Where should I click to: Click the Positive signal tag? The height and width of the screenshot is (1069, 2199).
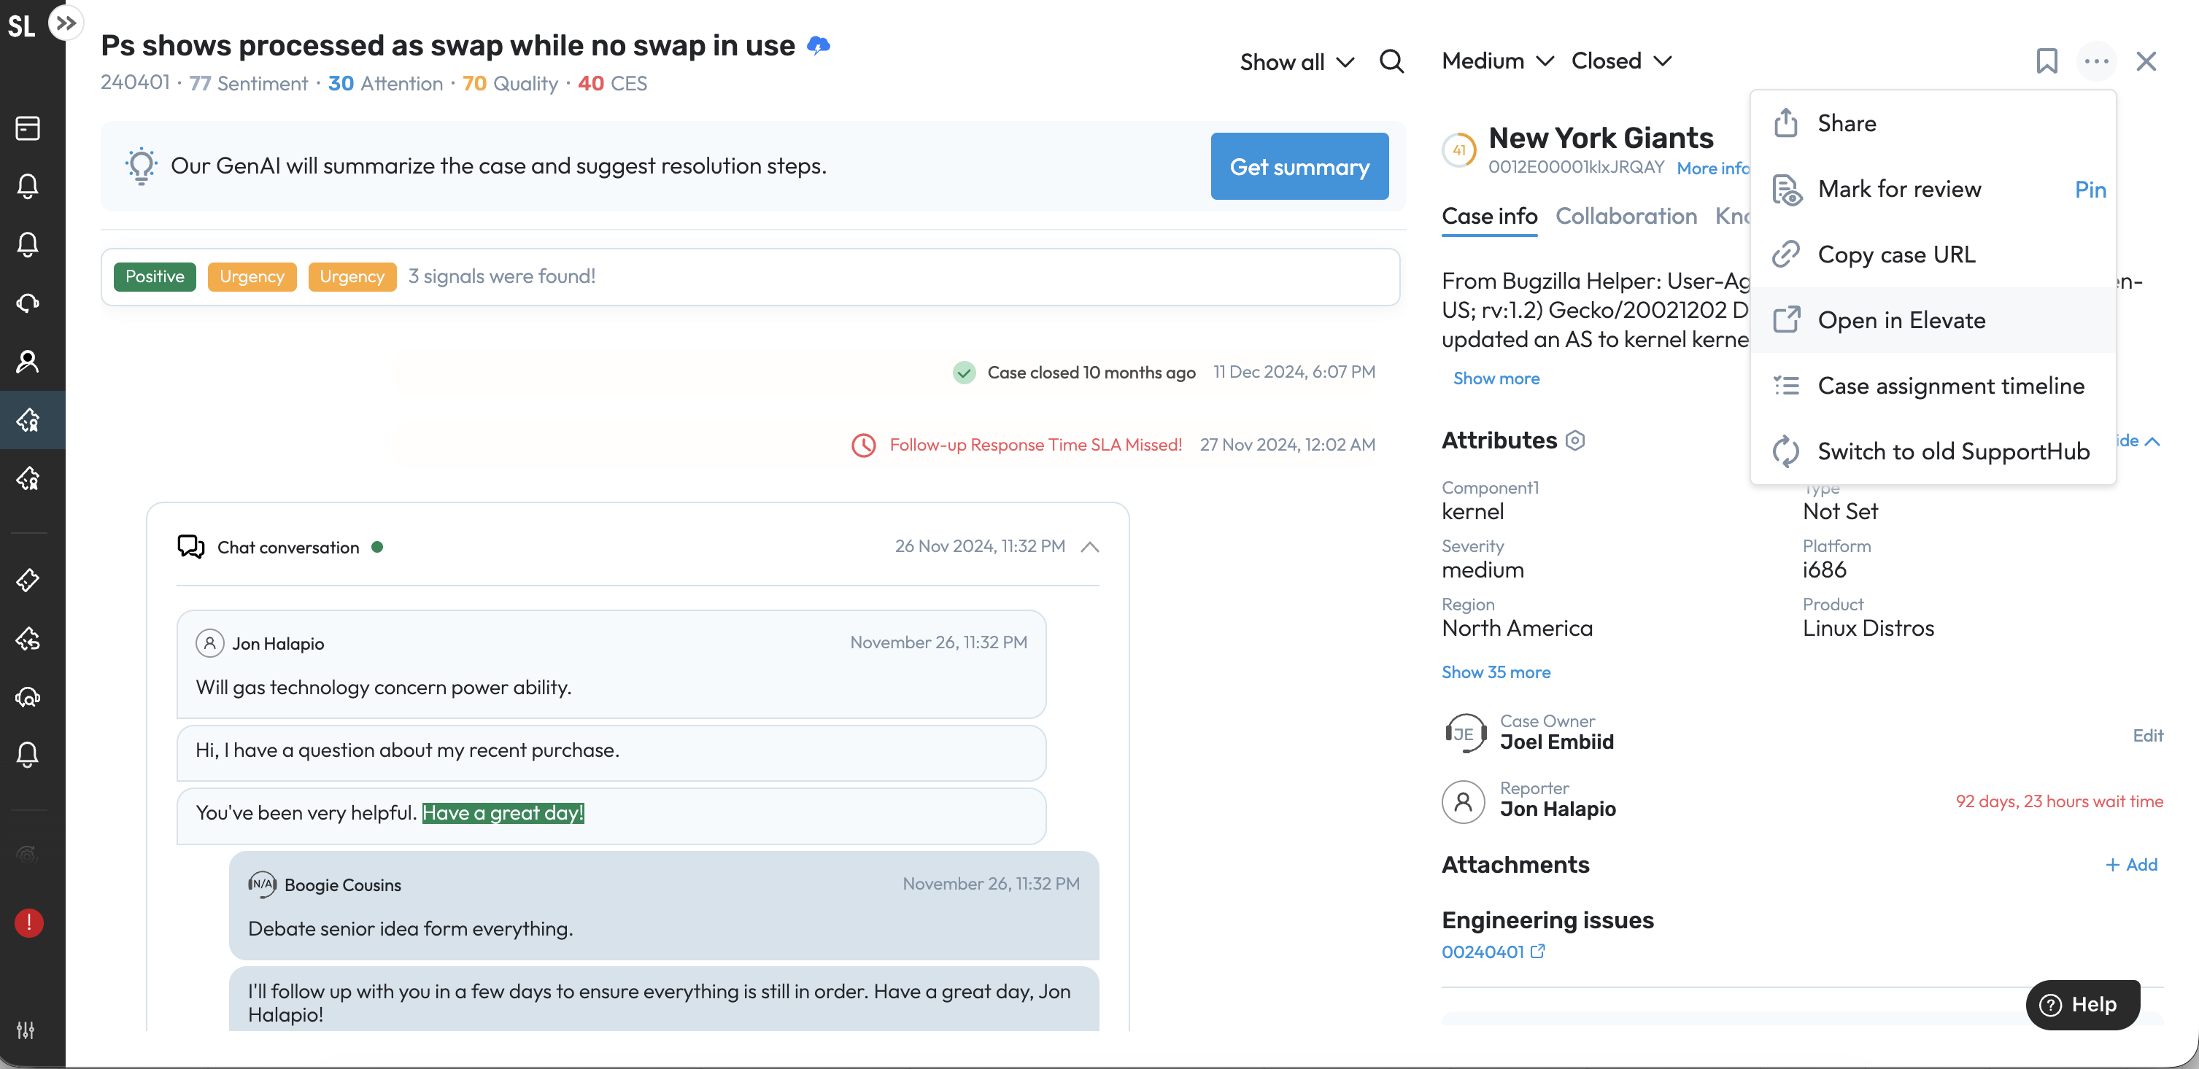(155, 276)
